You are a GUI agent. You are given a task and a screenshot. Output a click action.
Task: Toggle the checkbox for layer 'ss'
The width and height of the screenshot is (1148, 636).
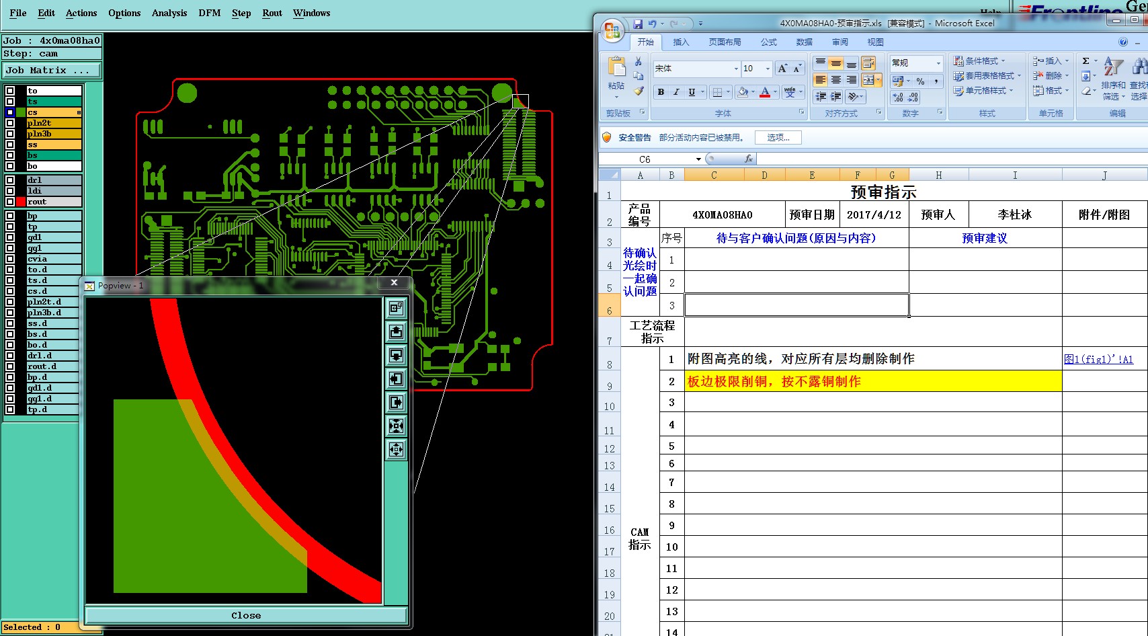click(10, 145)
